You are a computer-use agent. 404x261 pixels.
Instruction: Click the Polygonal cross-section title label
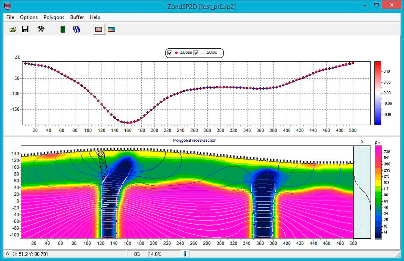pos(195,141)
